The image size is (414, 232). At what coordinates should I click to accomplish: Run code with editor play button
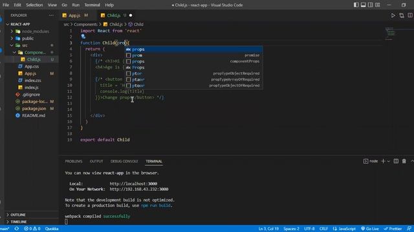coord(393,15)
